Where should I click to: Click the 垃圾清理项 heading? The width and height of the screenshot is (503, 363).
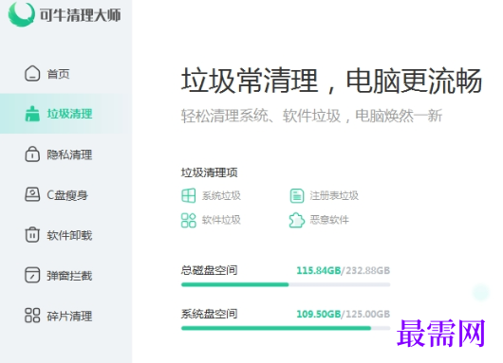(209, 172)
